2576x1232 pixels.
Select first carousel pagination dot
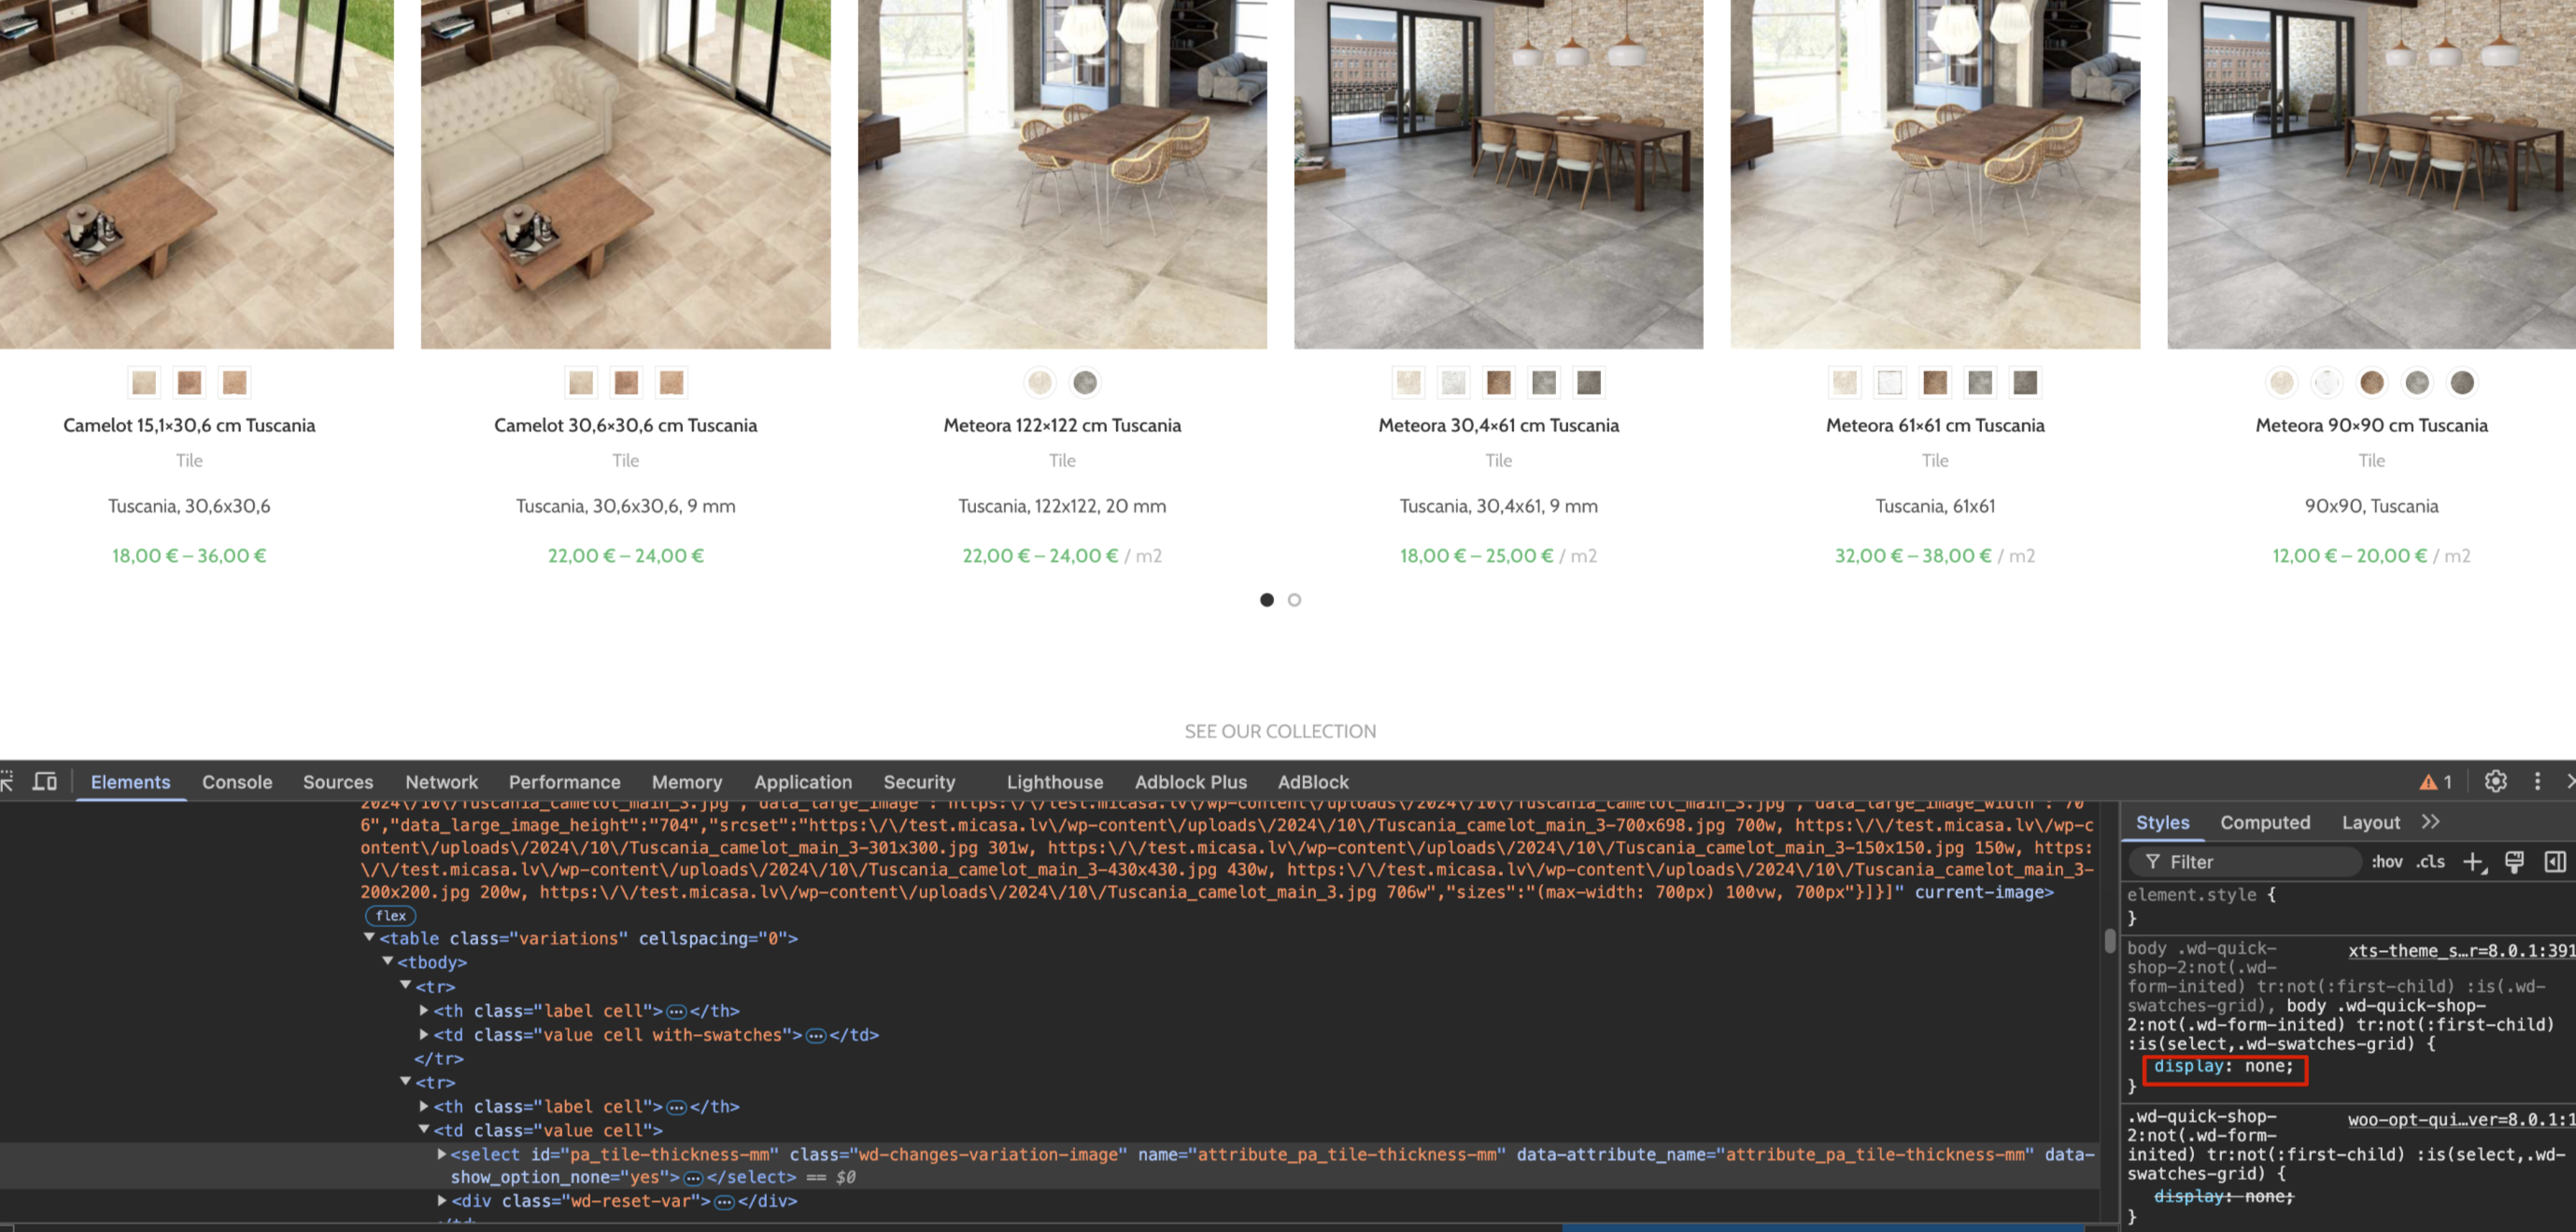[x=1266, y=599]
